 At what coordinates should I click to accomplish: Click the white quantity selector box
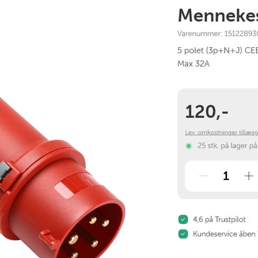(221, 176)
